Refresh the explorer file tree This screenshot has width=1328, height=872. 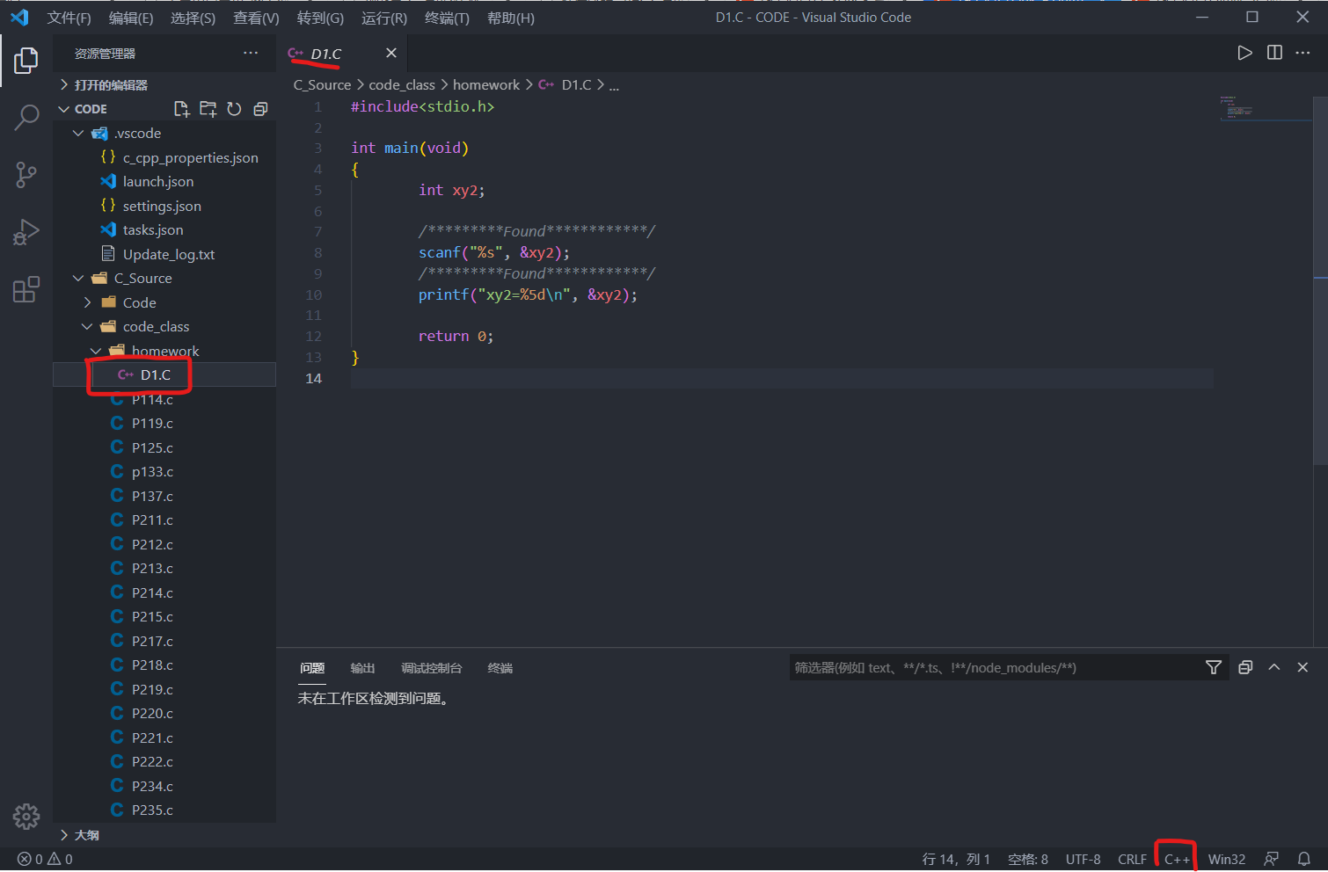point(234,109)
